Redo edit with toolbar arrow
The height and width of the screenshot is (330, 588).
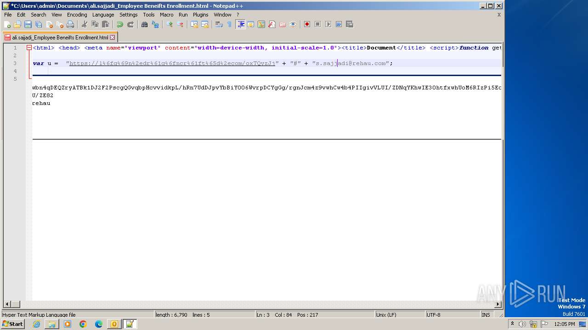pyautogui.click(x=130, y=24)
